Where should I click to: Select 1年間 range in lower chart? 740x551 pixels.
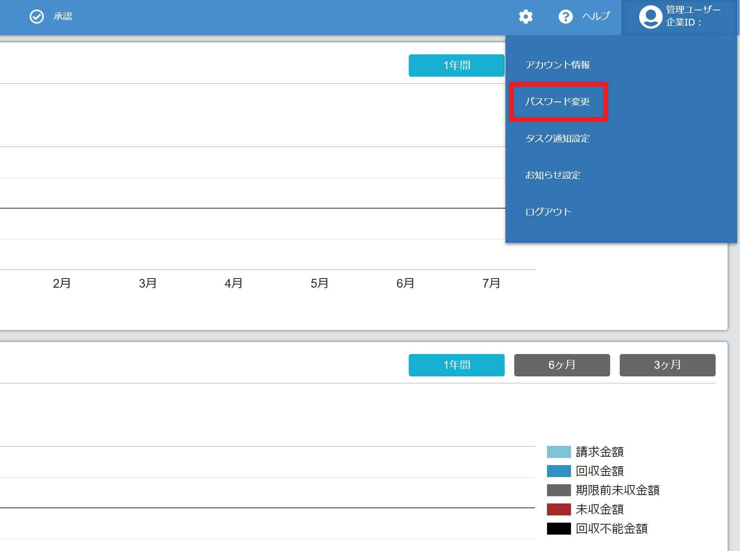point(456,365)
